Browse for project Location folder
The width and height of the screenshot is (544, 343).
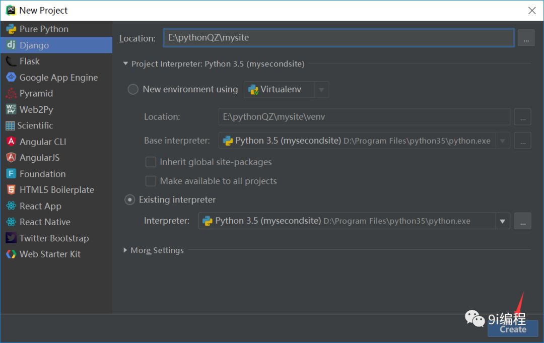[526, 38]
